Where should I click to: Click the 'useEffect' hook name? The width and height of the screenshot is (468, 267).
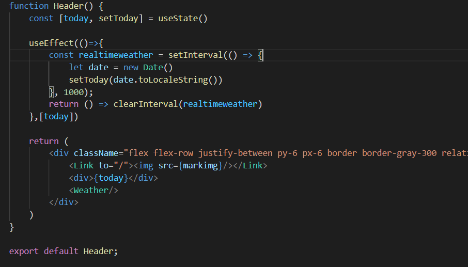point(51,43)
